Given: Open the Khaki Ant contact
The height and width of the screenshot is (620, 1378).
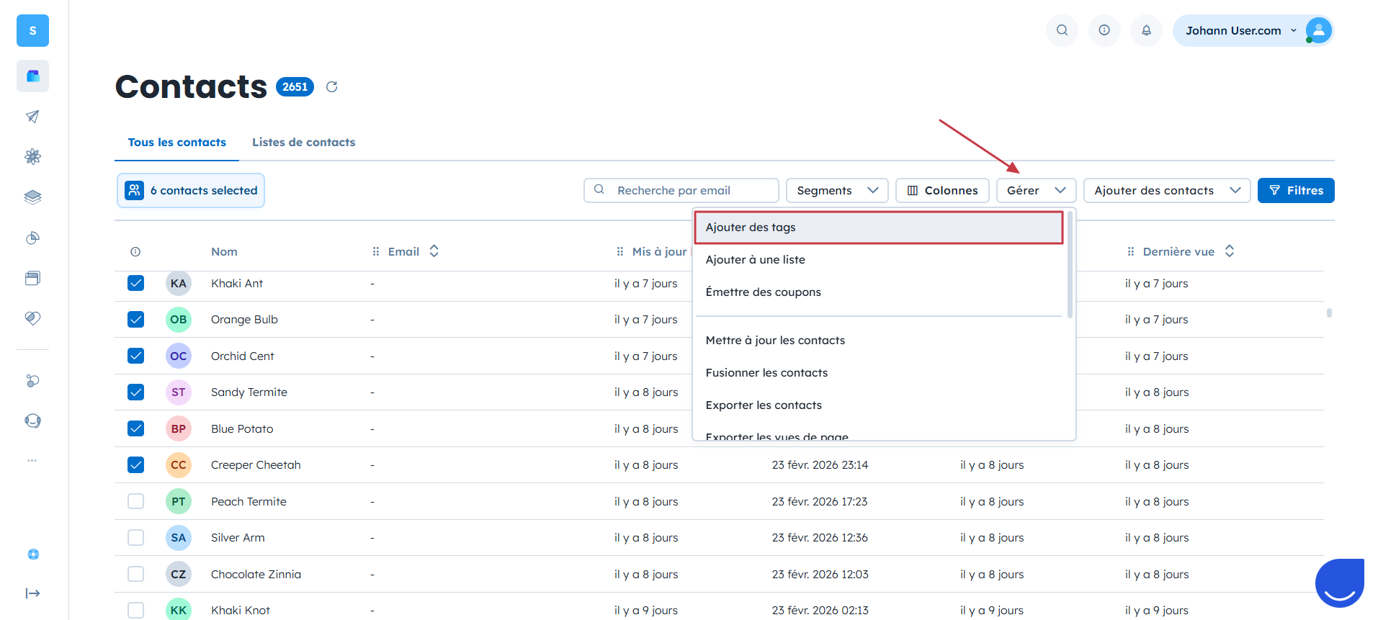Looking at the screenshot, I should (x=237, y=284).
